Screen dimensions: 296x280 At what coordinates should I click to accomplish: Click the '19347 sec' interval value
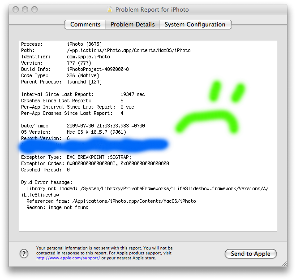pyautogui.click(x=133, y=94)
